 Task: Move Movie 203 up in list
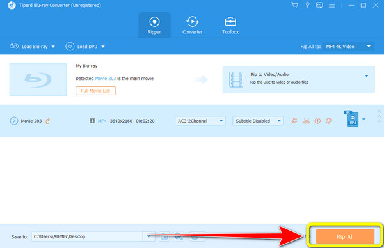tap(379, 116)
